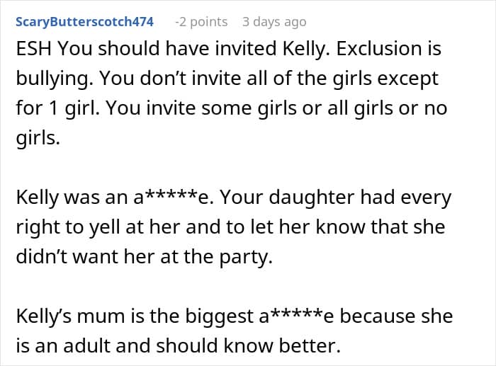Click the phrase 'because she' at line end

pyautogui.click(x=396, y=316)
